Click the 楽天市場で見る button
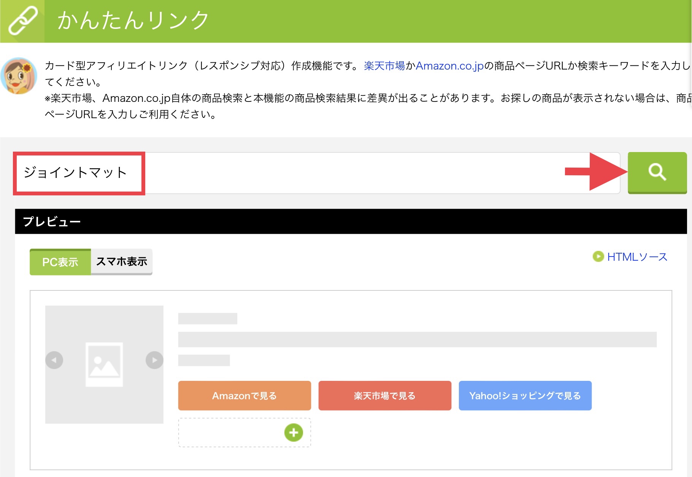 pyautogui.click(x=385, y=396)
